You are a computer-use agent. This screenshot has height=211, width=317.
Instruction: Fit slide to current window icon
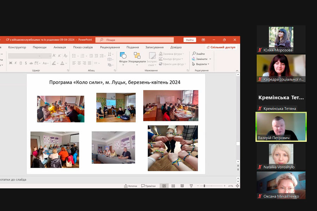[237, 186]
